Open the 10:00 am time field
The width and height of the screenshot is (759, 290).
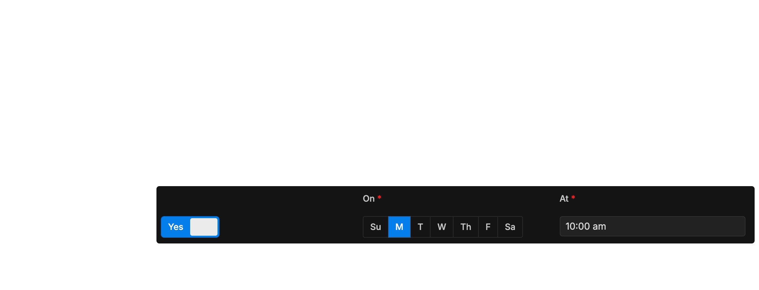coord(652,226)
